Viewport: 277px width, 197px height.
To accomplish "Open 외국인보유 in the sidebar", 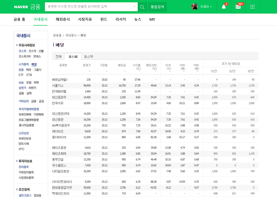I will click(x=25, y=138).
